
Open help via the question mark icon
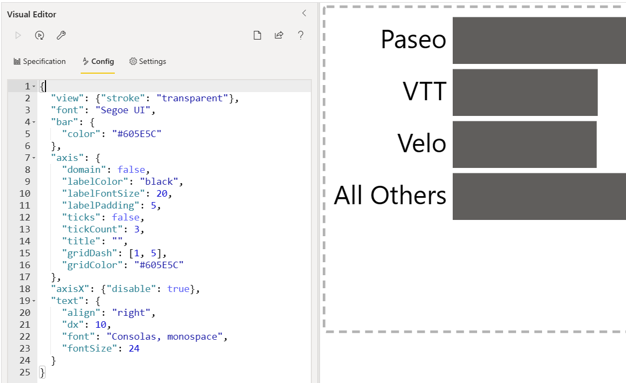[x=301, y=35]
